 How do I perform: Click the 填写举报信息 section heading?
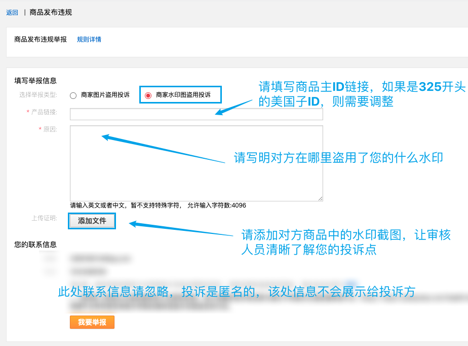[x=35, y=81]
